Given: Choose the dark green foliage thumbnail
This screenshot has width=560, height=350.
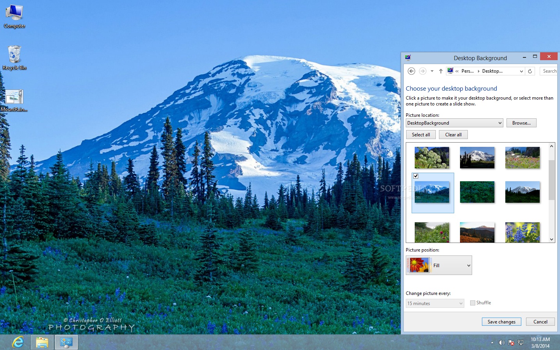Looking at the screenshot, I should coord(477,192).
